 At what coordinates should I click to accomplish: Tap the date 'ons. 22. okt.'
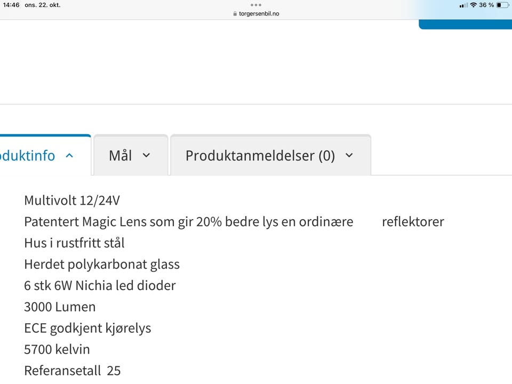(43, 5)
